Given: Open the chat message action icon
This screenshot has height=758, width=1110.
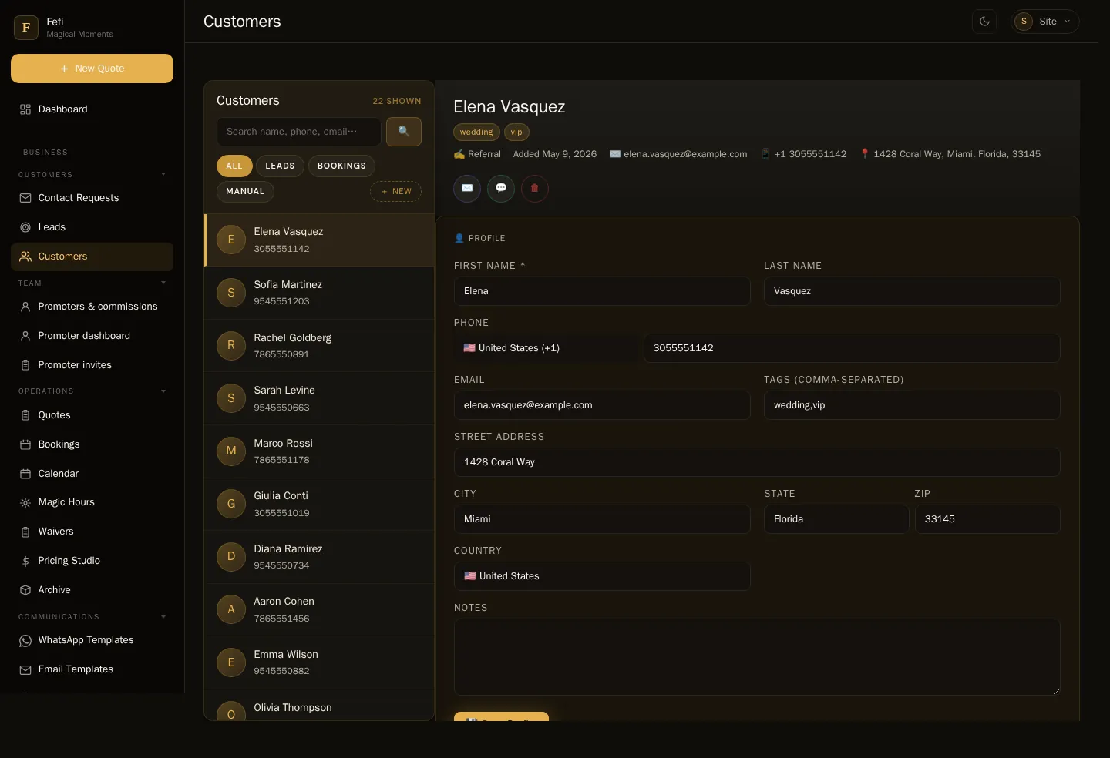Looking at the screenshot, I should click(501, 188).
